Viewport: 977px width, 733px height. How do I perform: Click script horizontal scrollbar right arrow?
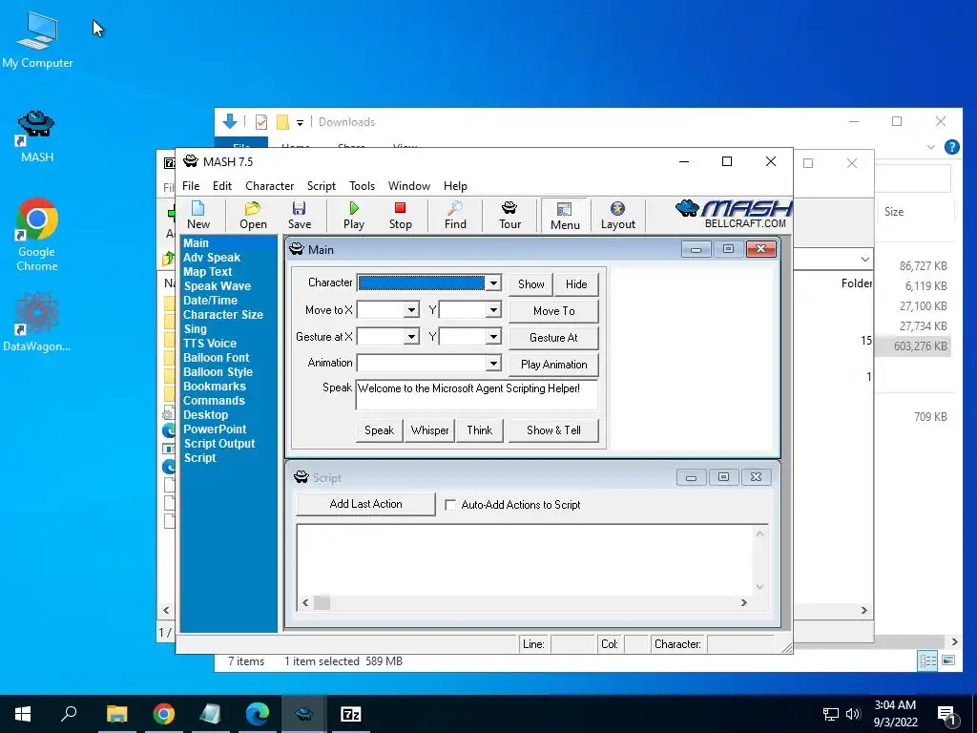click(743, 602)
